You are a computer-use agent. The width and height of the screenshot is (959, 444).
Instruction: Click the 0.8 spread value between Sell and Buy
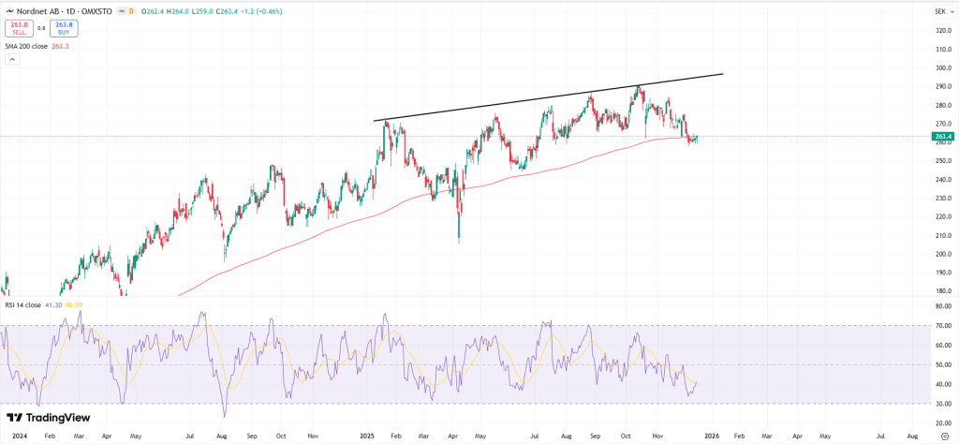click(x=40, y=28)
